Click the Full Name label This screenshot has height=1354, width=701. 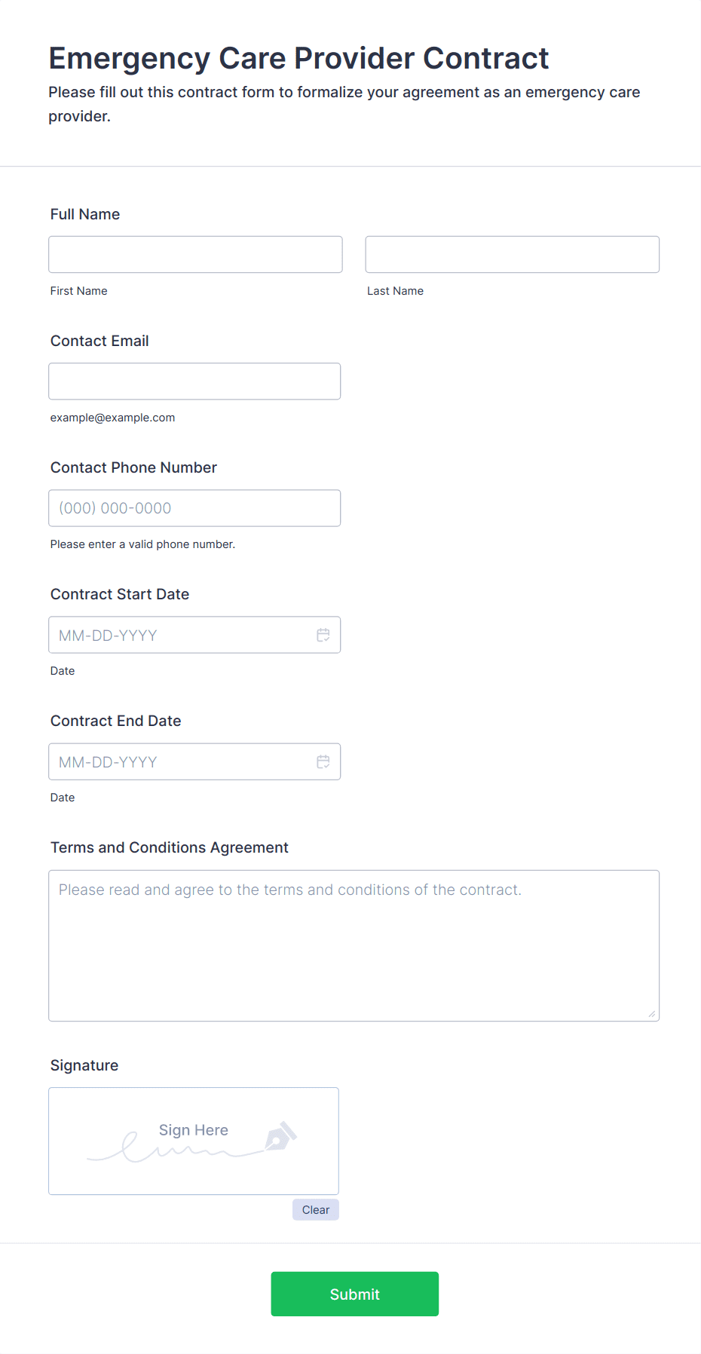[x=85, y=214]
